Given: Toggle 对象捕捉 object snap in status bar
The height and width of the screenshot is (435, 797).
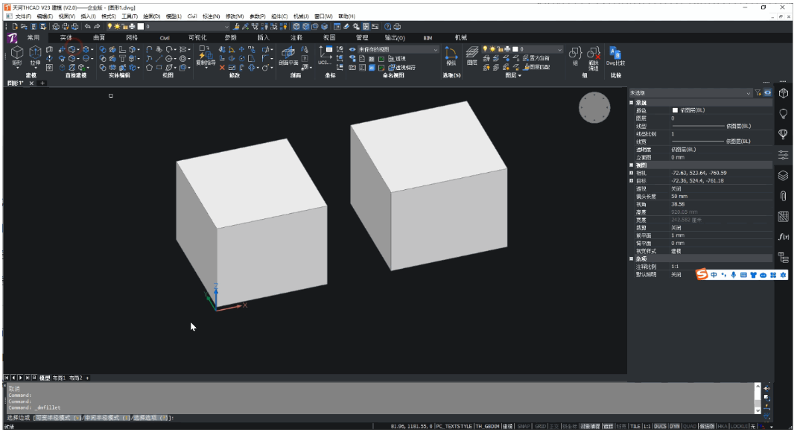Looking at the screenshot, I should (589, 426).
